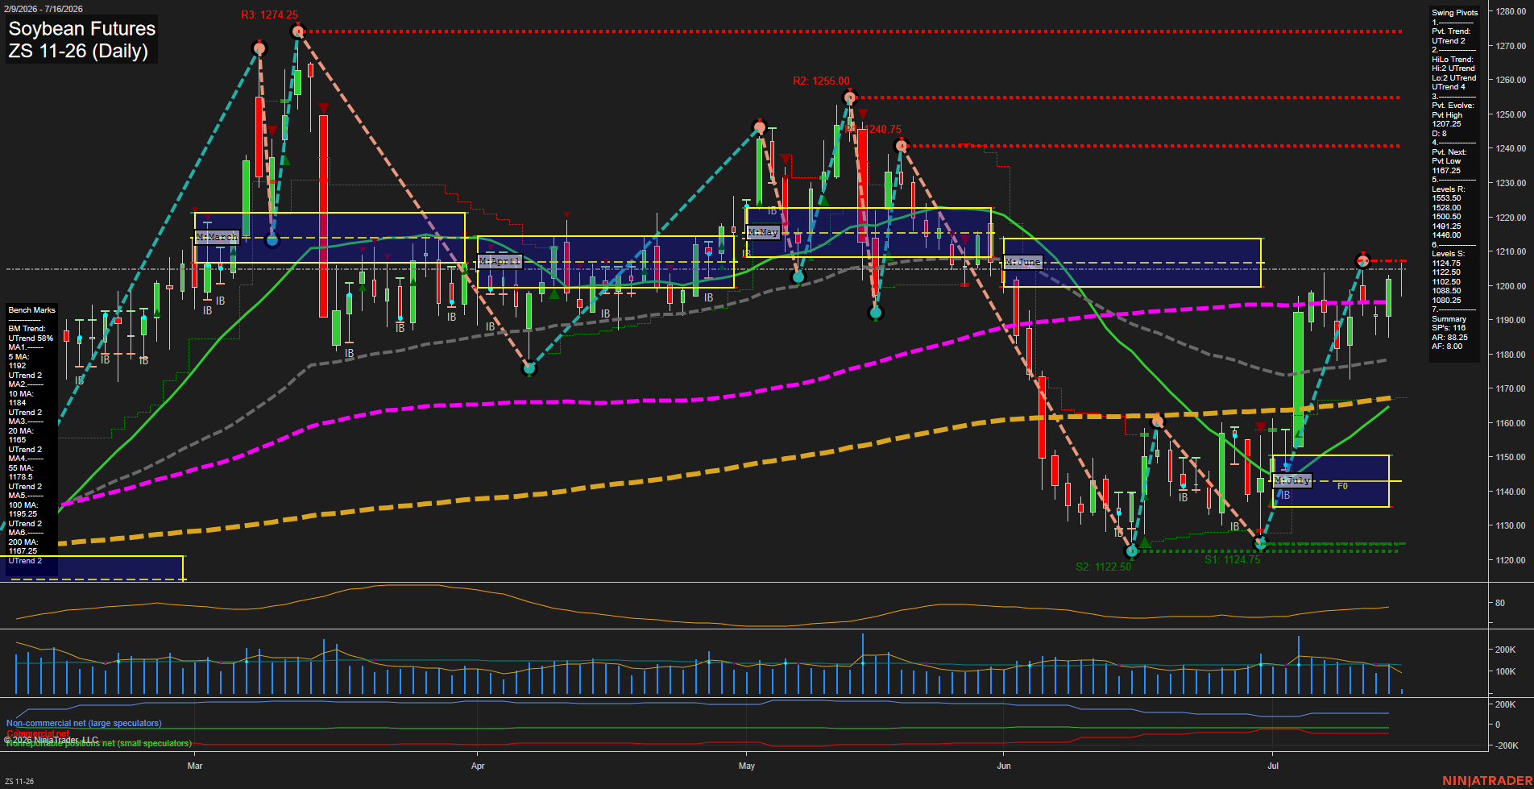Click resistance level 1446.00 in Levels R

pos(1446,235)
